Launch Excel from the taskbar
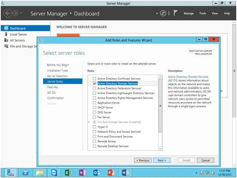This screenshot has height=178, width=237. point(68,173)
